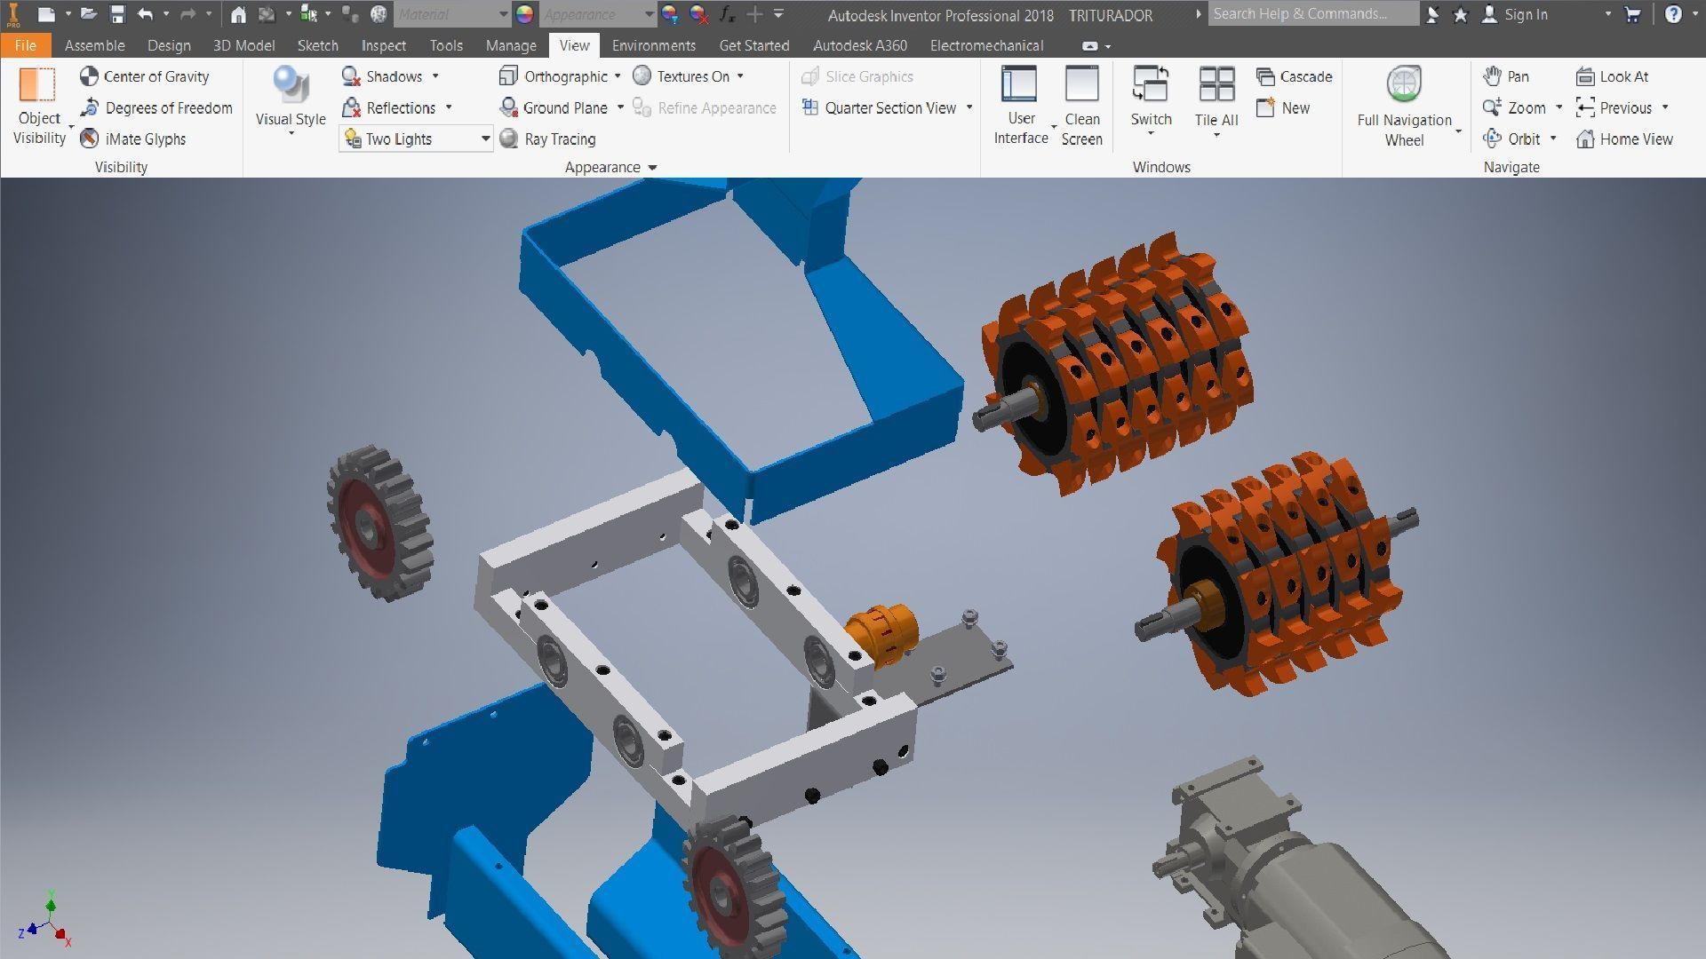This screenshot has width=1706, height=959.
Task: Toggle Degrees of Freedom display
Action: point(156,107)
